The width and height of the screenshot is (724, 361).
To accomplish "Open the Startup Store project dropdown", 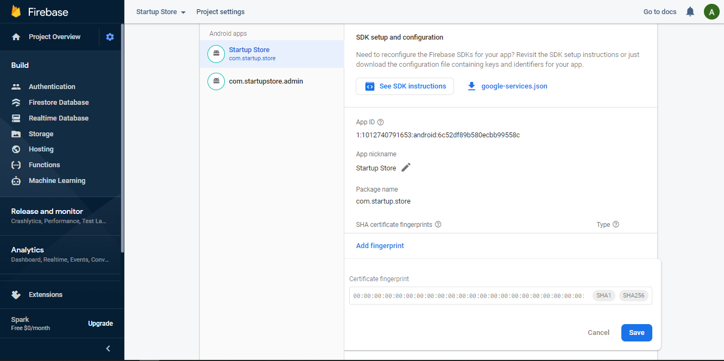I will coord(161,12).
